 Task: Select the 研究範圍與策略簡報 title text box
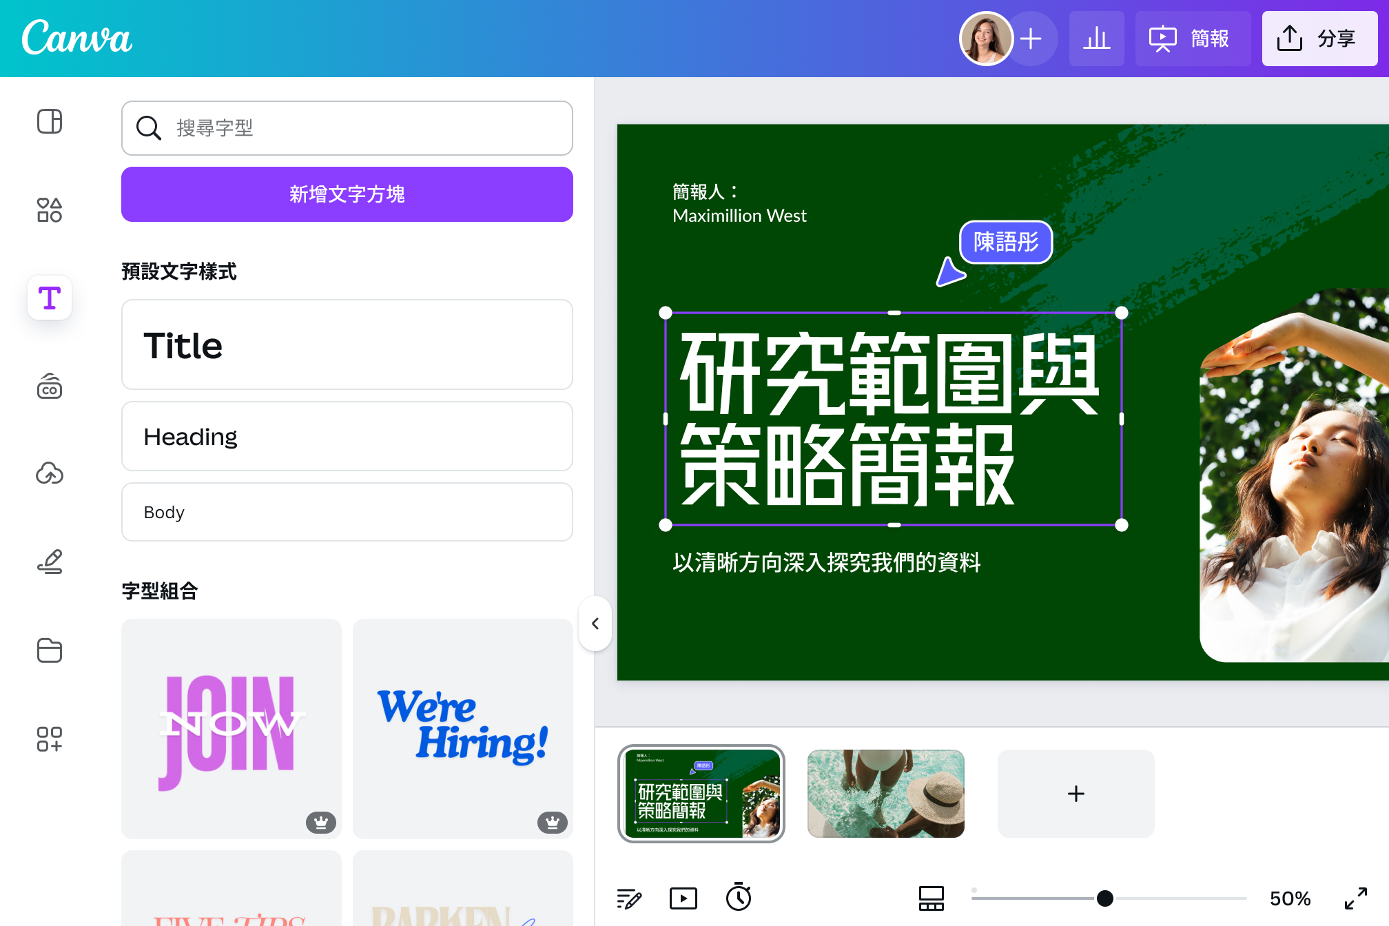click(894, 419)
